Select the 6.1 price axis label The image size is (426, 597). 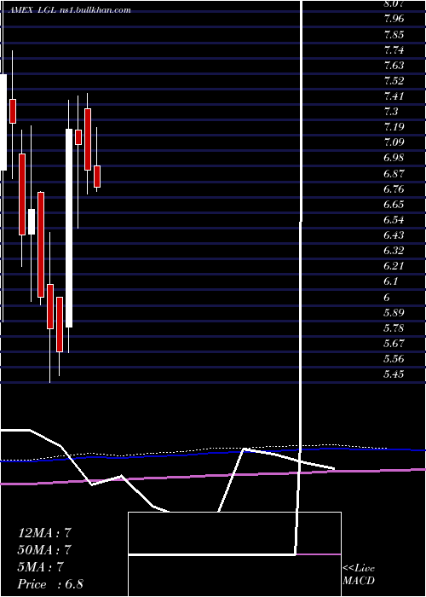click(x=391, y=281)
